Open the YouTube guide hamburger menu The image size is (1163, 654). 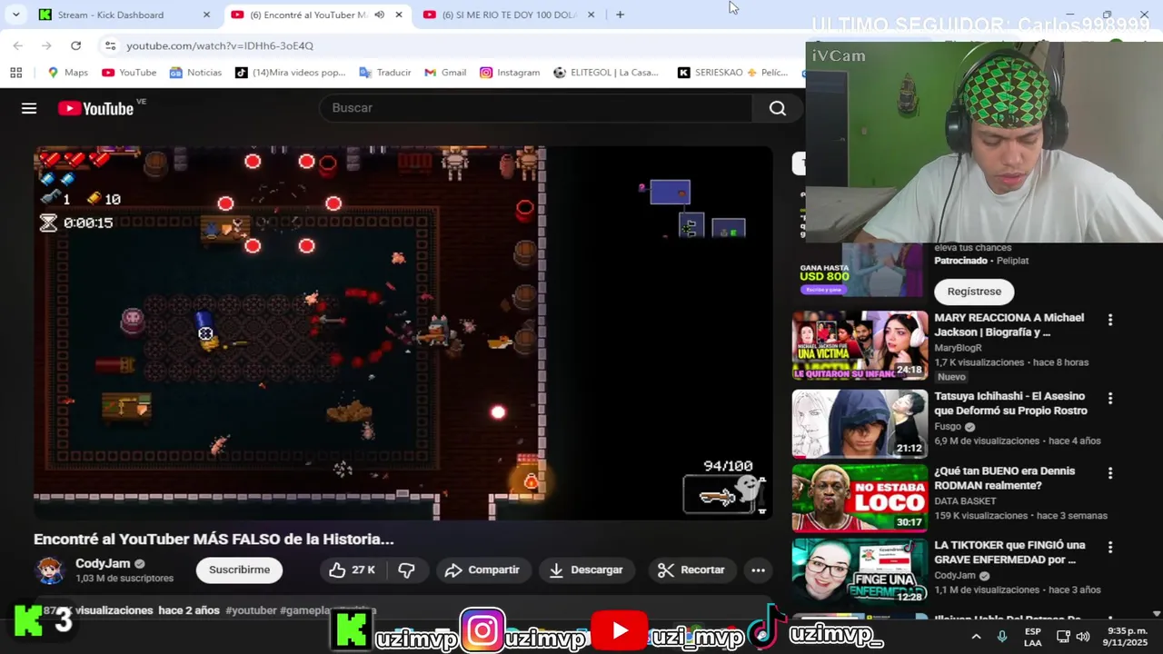pyautogui.click(x=29, y=108)
